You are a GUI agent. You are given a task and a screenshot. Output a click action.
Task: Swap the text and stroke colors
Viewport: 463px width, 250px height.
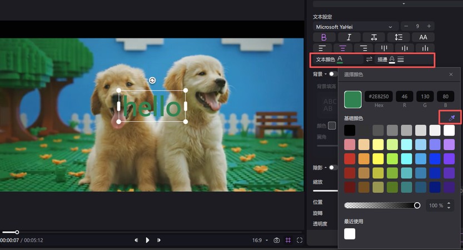pos(369,59)
